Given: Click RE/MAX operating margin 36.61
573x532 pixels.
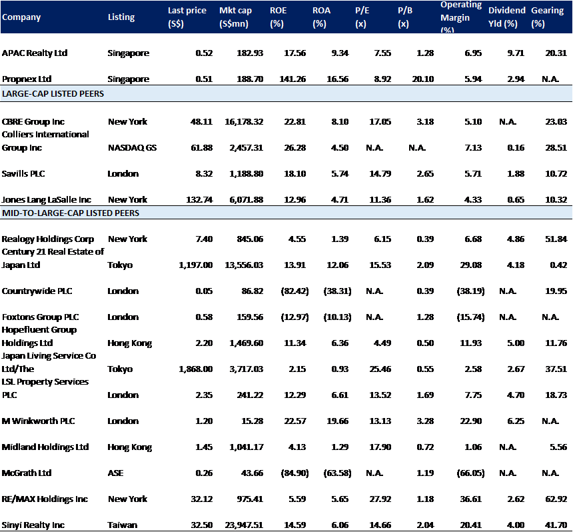Looking at the screenshot, I should click(x=470, y=499).
